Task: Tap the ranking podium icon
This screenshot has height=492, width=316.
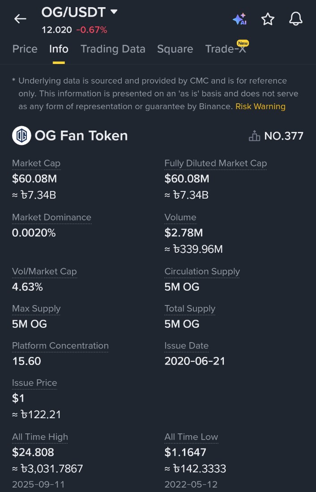Action: [x=254, y=136]
